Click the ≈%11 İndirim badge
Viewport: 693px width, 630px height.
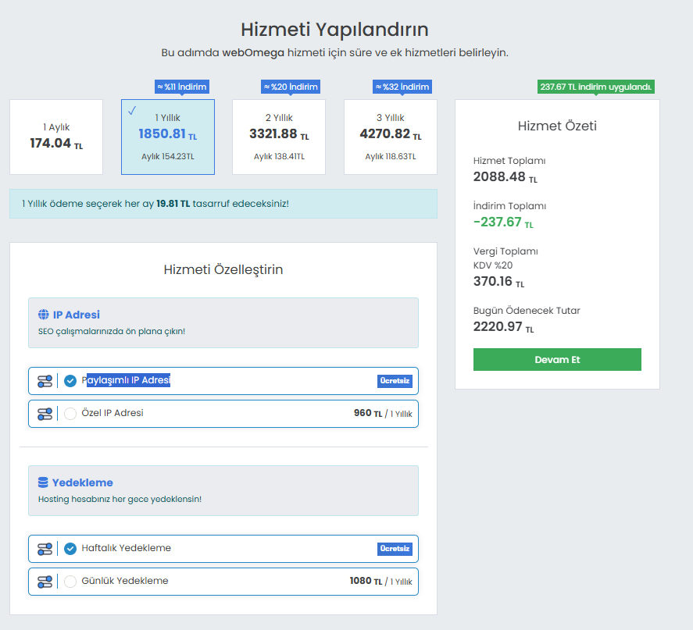(182, 87)
